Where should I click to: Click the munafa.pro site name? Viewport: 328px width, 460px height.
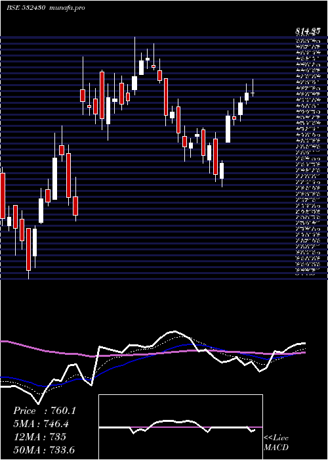pyautogui.click(x=68, y=8)
